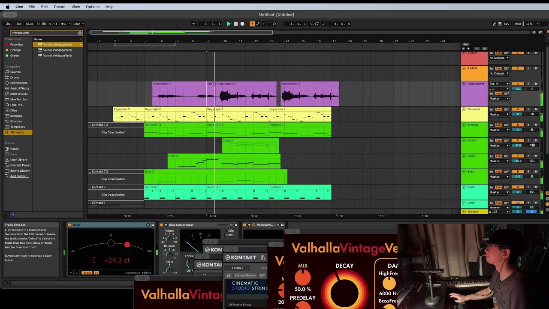Open the Master output dropdown on Strings track
549x309 pixels.
coord(499,130)
